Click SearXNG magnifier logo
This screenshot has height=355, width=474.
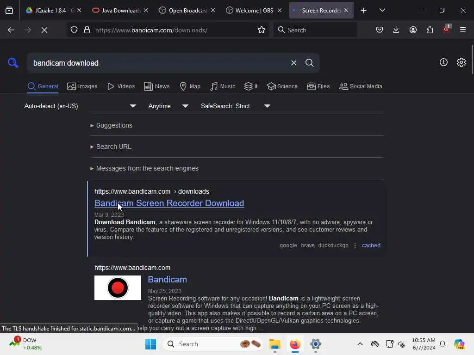click(x=13, y=63)
